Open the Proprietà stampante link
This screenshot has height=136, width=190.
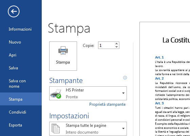coord(107,104)
